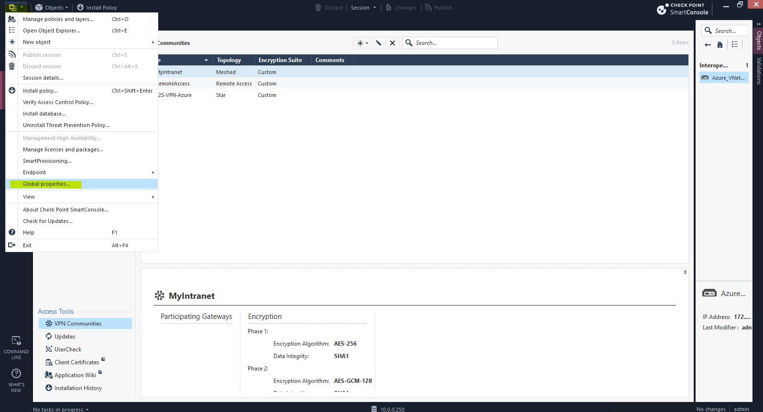Open the Objects menu in the top bar
Screen dimensions: 763x412
[x=52, y=8]
